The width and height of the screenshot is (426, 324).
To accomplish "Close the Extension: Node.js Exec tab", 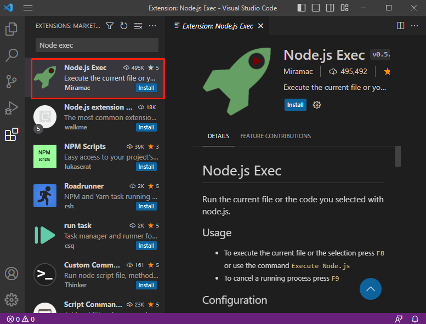I will pyautogui.click(x=261, y=26).
